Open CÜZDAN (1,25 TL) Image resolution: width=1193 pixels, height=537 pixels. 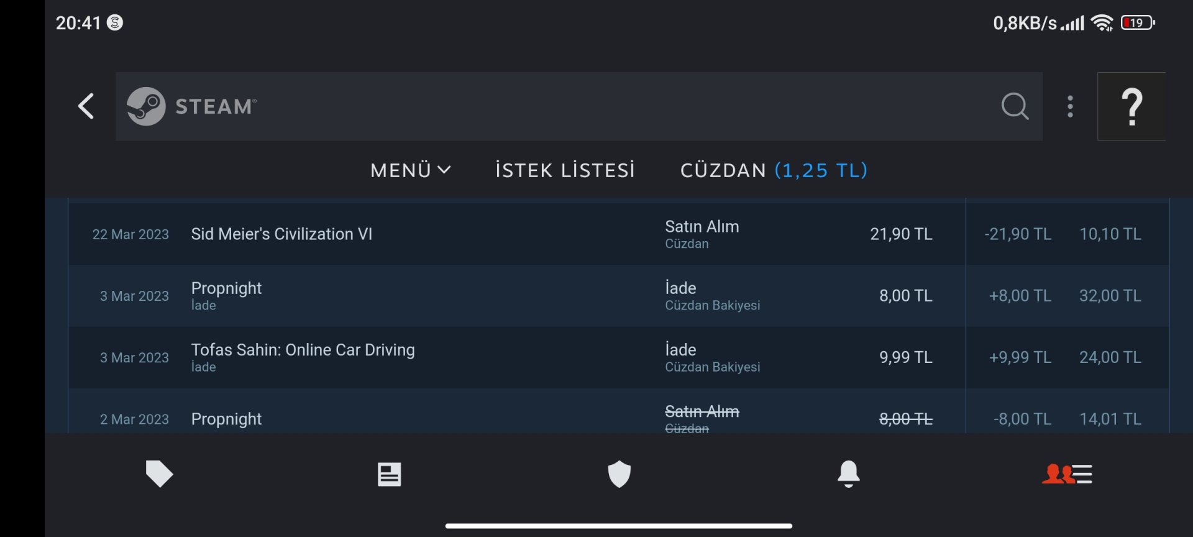(x=774, y=170)
